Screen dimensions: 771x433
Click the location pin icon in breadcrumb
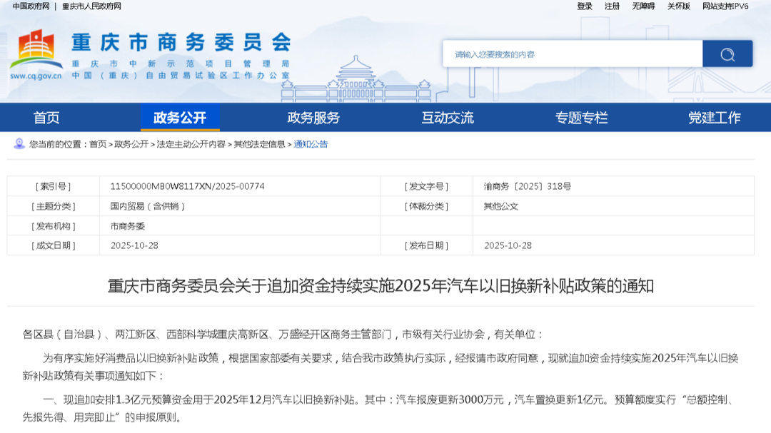pos(19,144)
